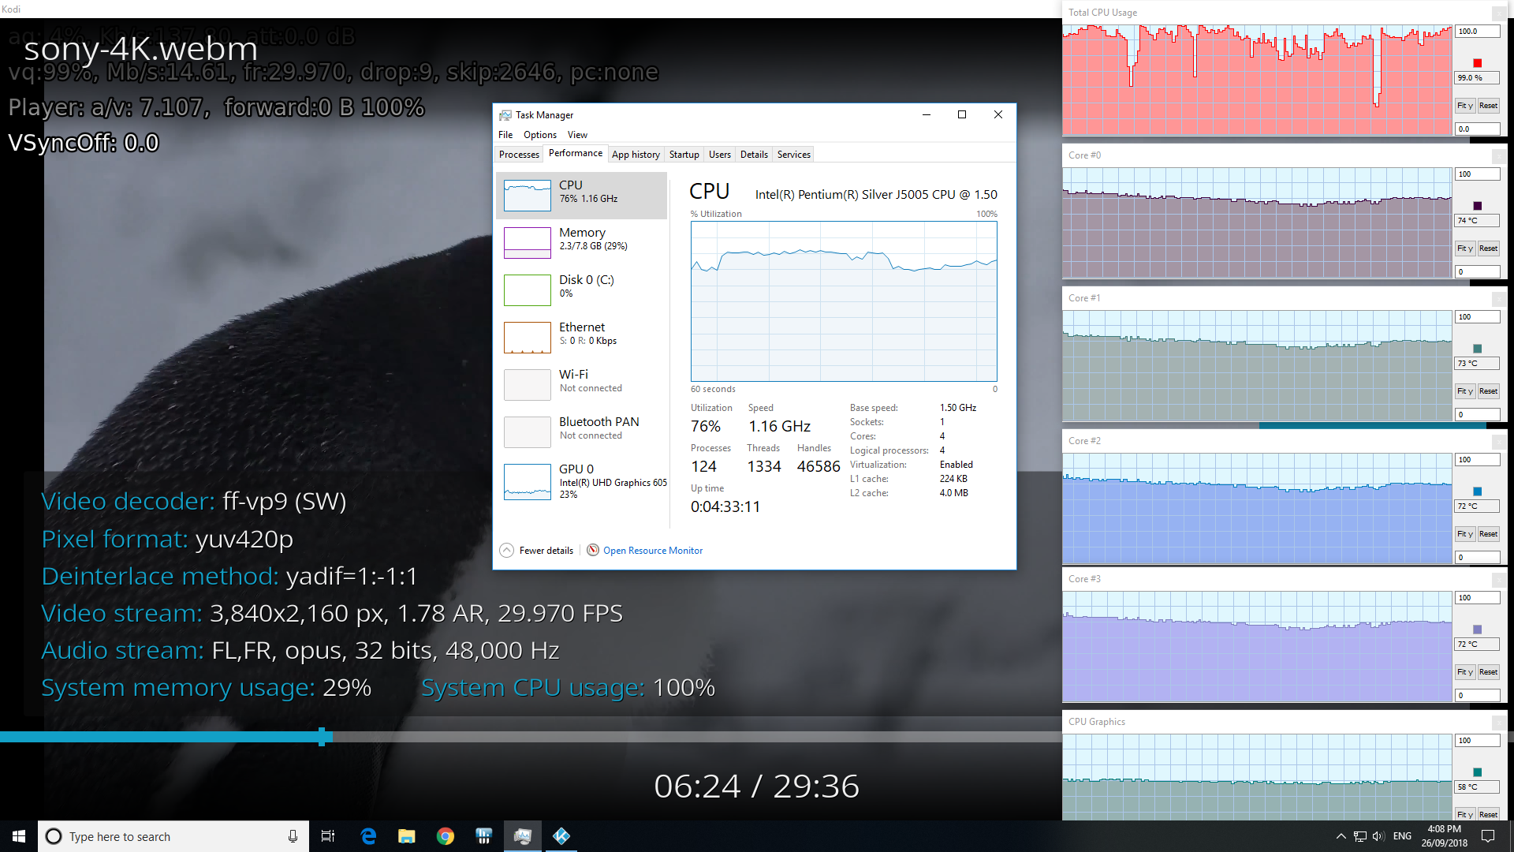The image size is (1514, 852).
Task: Click the lavender Core #3 color swatch
Action: tap(1478, 630)
